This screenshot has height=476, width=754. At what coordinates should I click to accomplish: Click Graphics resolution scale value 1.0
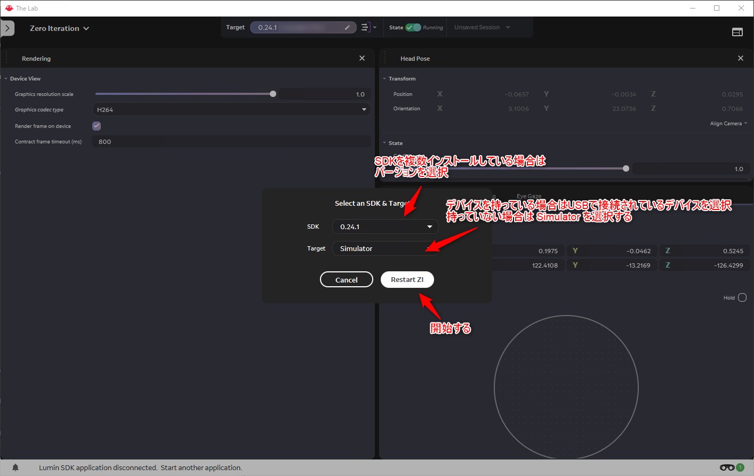click(x=325, y=94)
